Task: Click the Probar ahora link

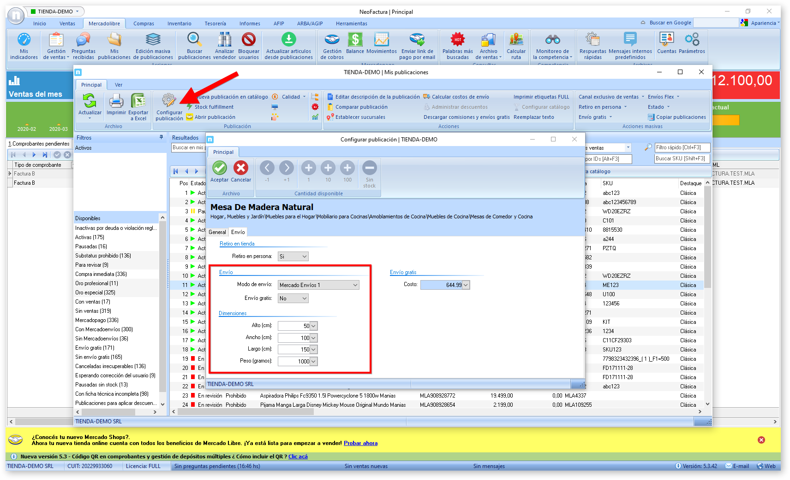Action: (360, 443)
